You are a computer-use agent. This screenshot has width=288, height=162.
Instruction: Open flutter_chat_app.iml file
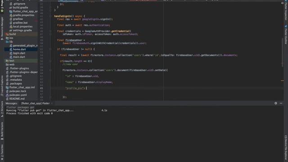click(x=22, y=87)
